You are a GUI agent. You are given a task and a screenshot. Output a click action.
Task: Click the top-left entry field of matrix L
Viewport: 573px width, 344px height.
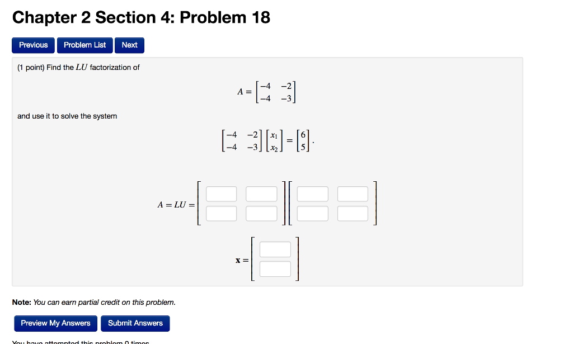(221, 194)
